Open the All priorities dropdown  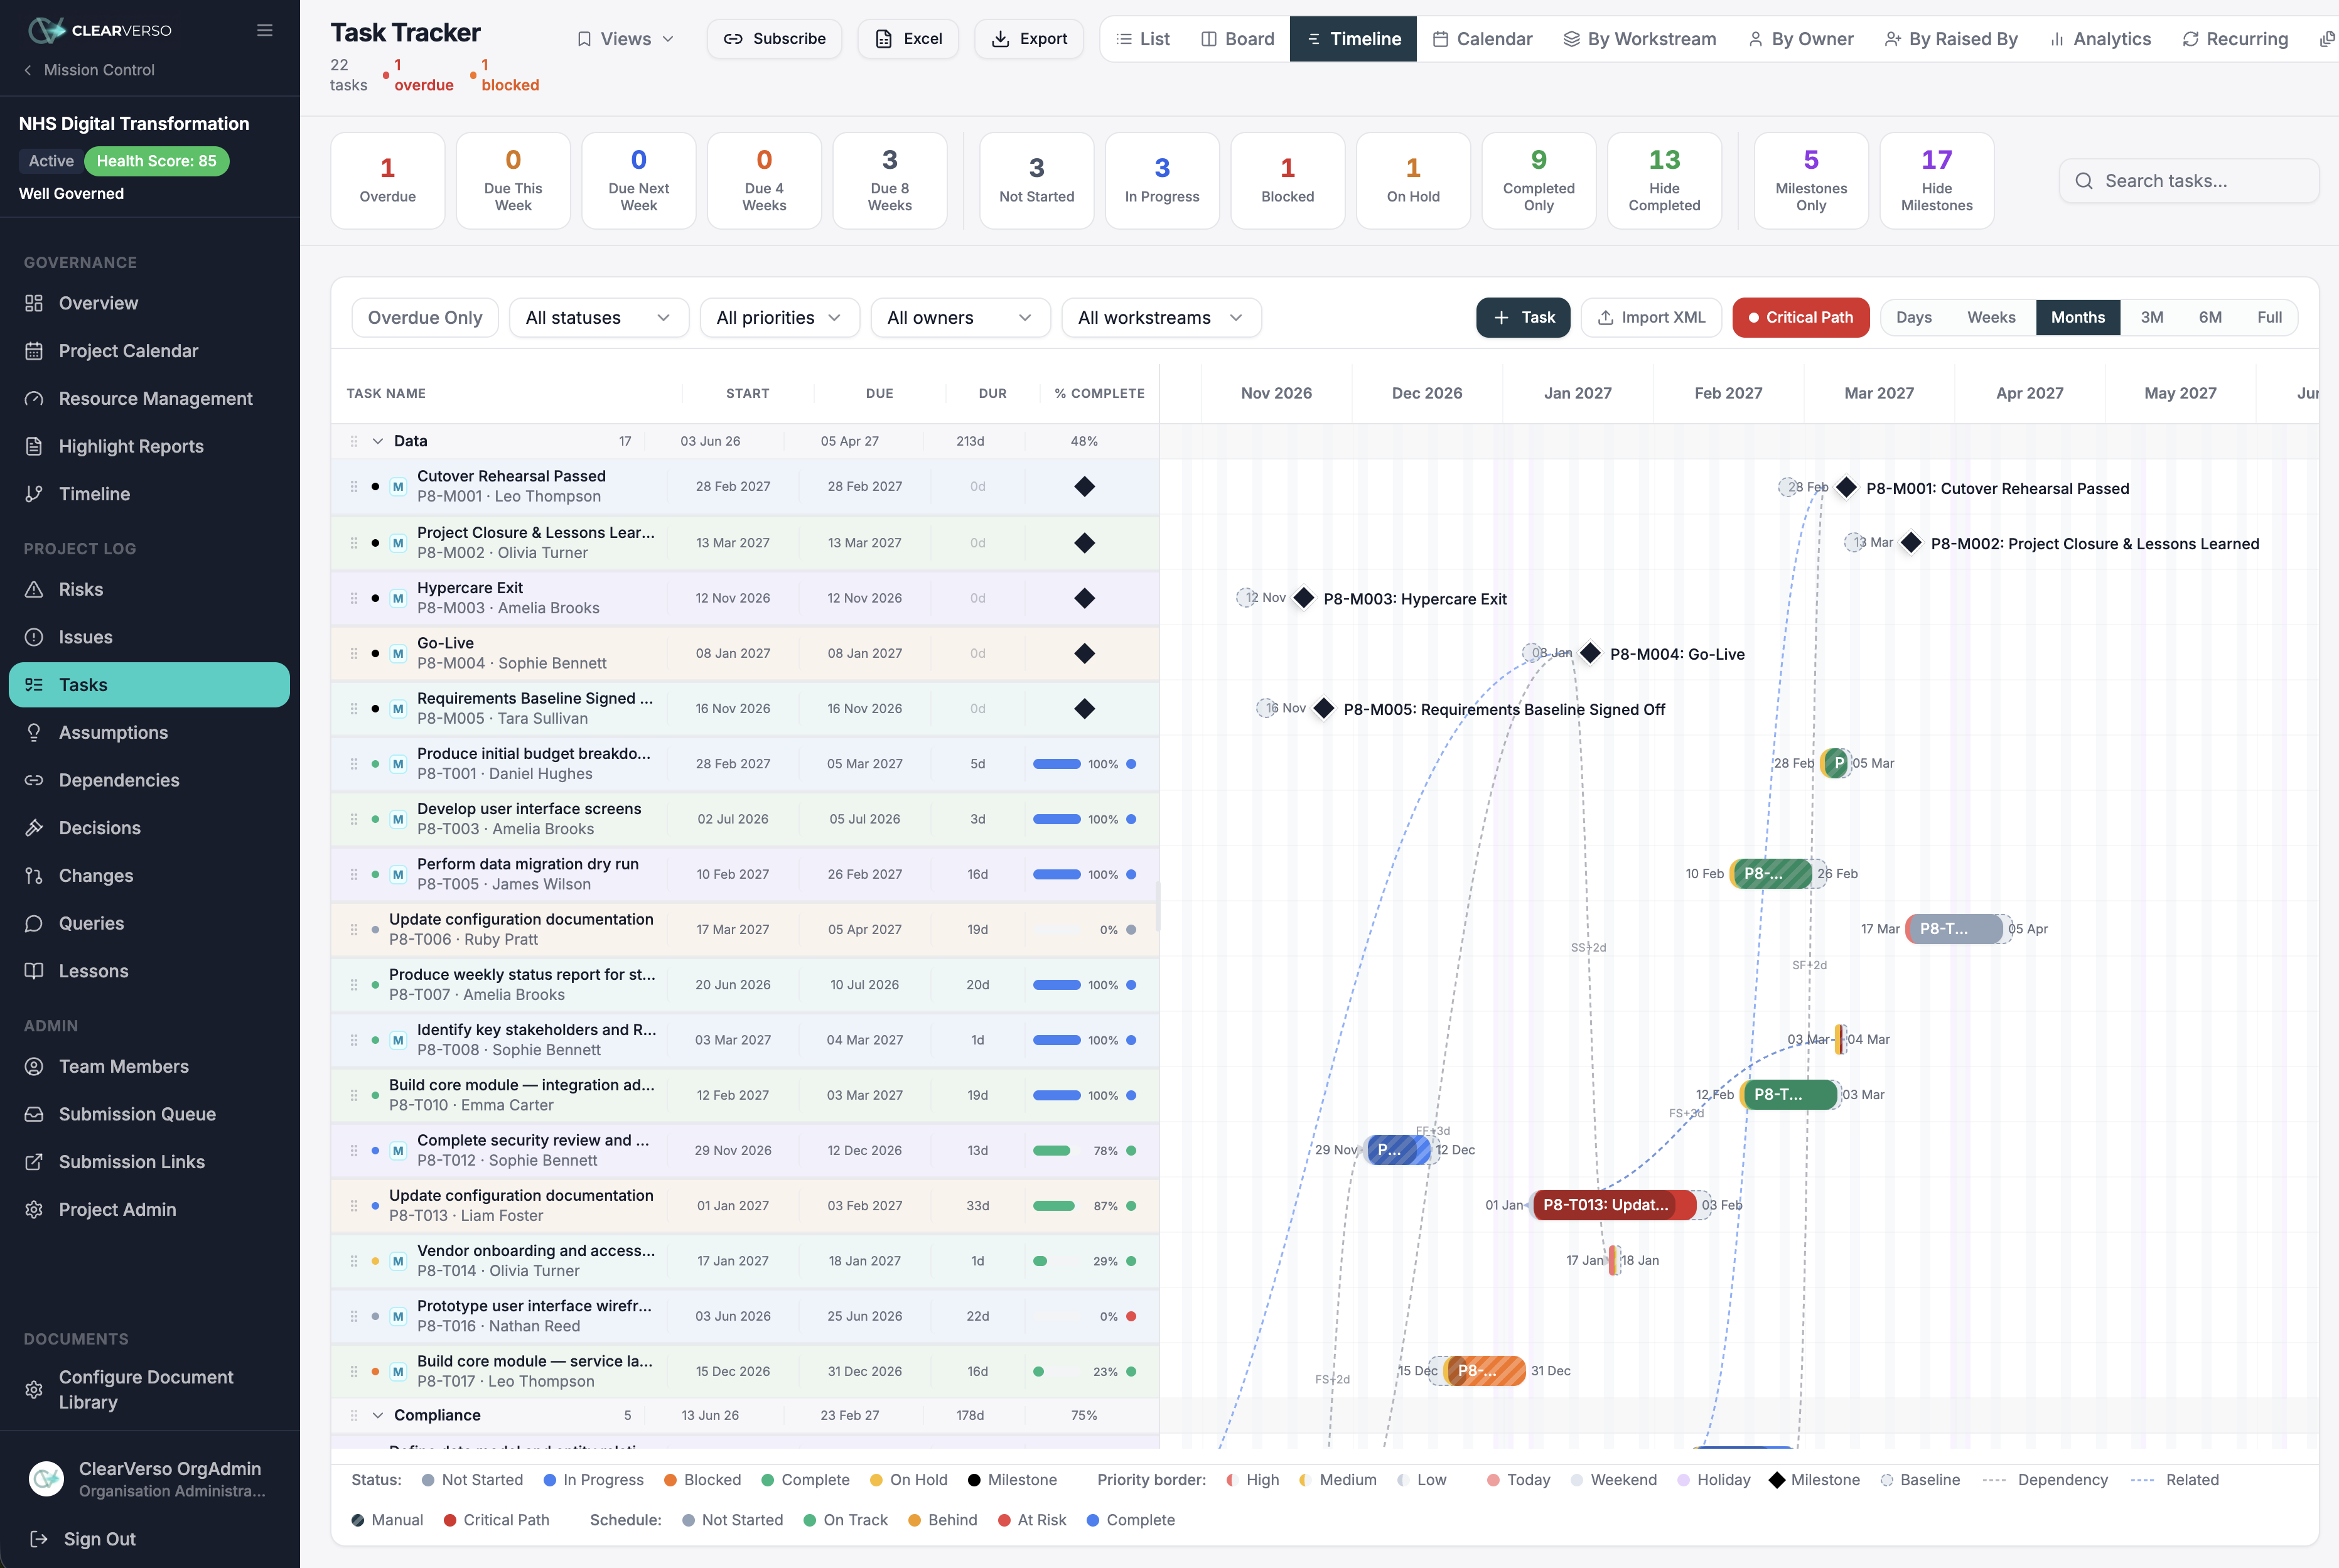coord(779,317)
